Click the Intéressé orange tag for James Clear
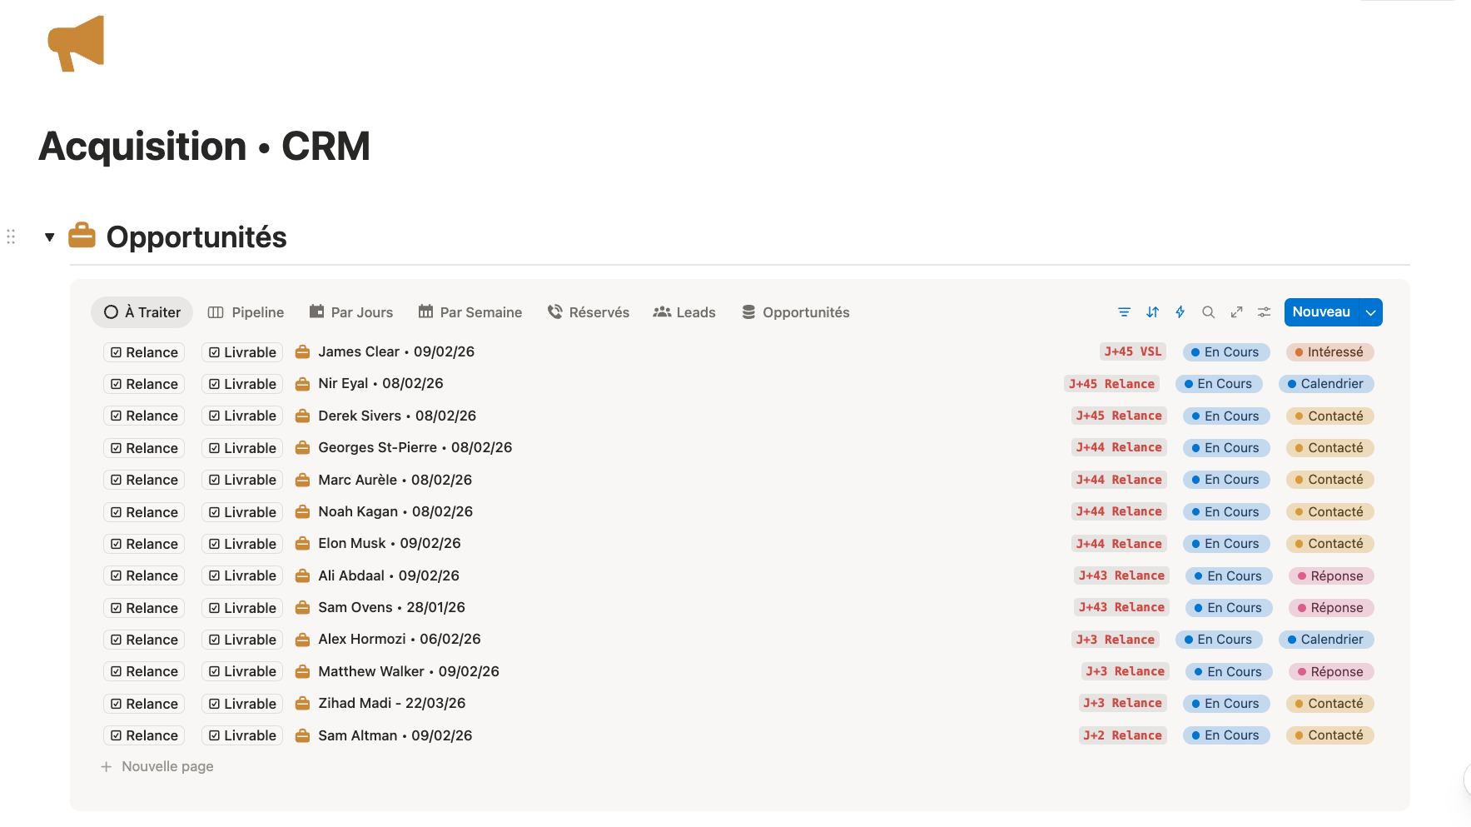Image resolution: width=1471 pixels, height=827 pixels. click(1329, 352)
